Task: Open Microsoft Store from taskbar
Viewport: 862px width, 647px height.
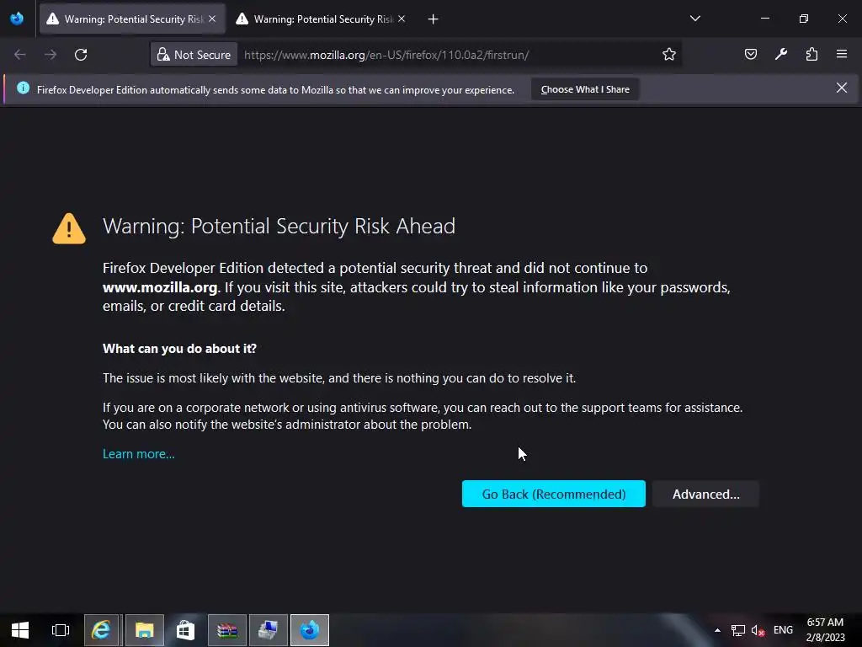Action: [186, 630]
